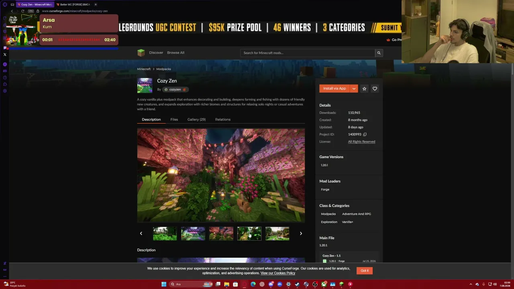This screenshot has width=514, height=289.
Task: Go to Minecraft breadcrumb link
Action: 144,69
